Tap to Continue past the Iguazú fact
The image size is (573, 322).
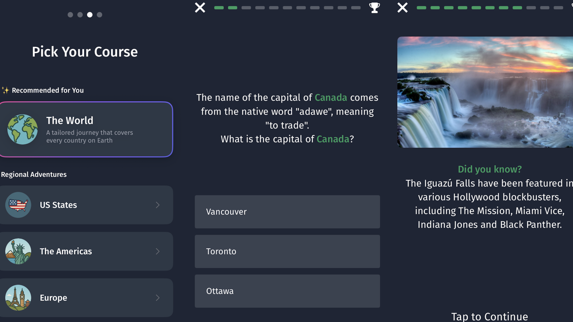click(489, 316)
